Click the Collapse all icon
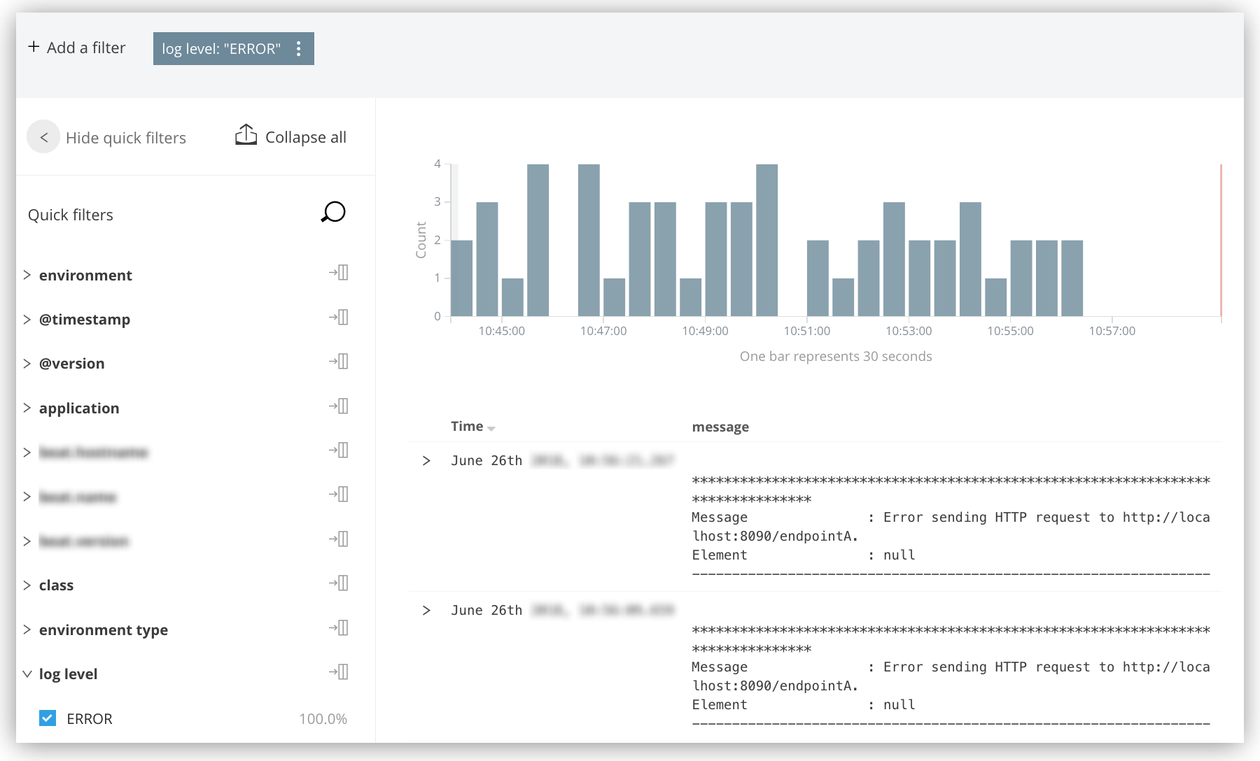 pos(246,135)
